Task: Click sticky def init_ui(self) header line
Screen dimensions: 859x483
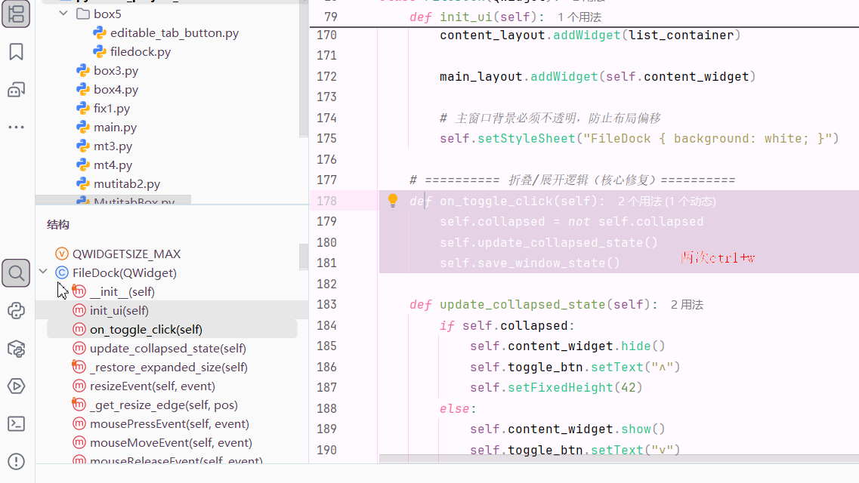Action: click(477, 17)
